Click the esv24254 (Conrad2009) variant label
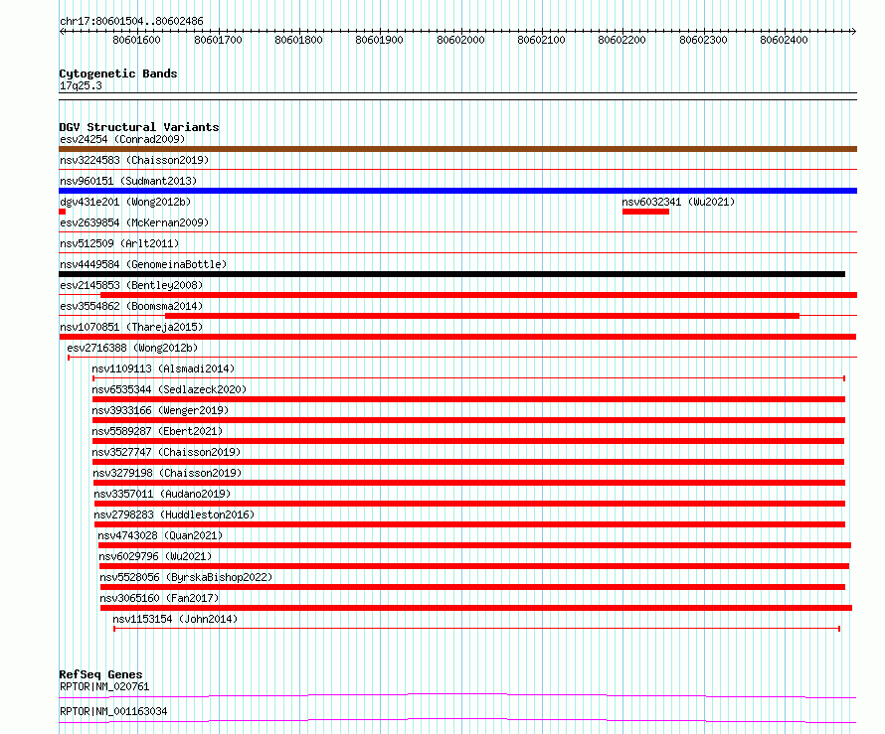Screen dimensions: 885x734 [122, 139]
